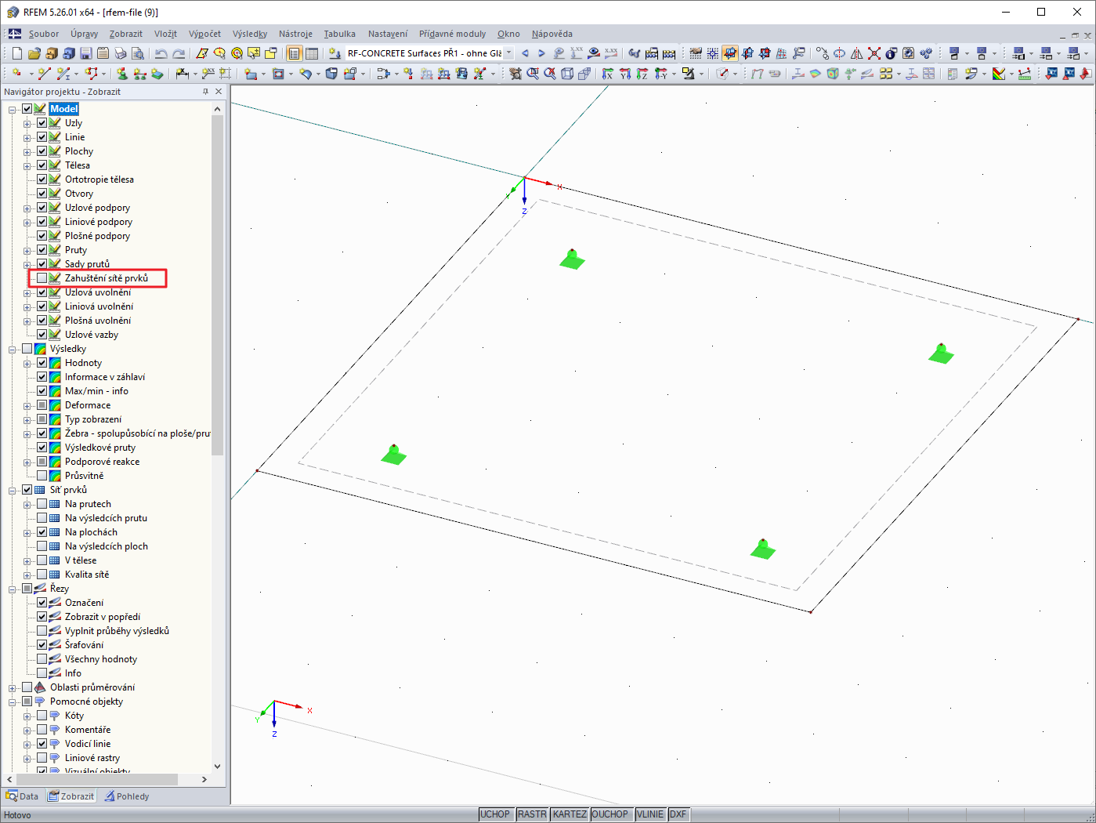The height and width of the screenshot is (823, 1096).
Task: Enable Zahuštění sítě prvků checkbox
Action: pyautogui.click(x=42, y=278)
